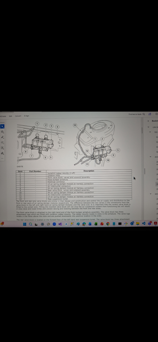Click 'Electrical connector' row text

(x=56, y=182)
